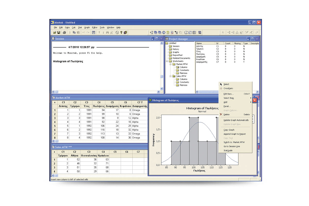The image size is (309, 206).
Task: Click the Find binoculars toolbar icon
Action: click(x=108, y=33)
